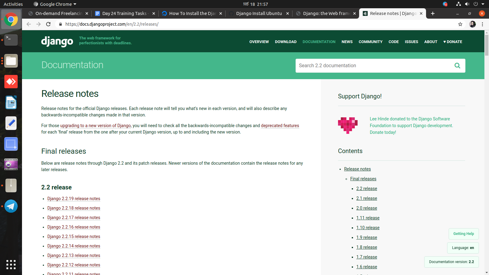Open the Donate today! link
Screen dimensions: 489x275
click(383, 132)
